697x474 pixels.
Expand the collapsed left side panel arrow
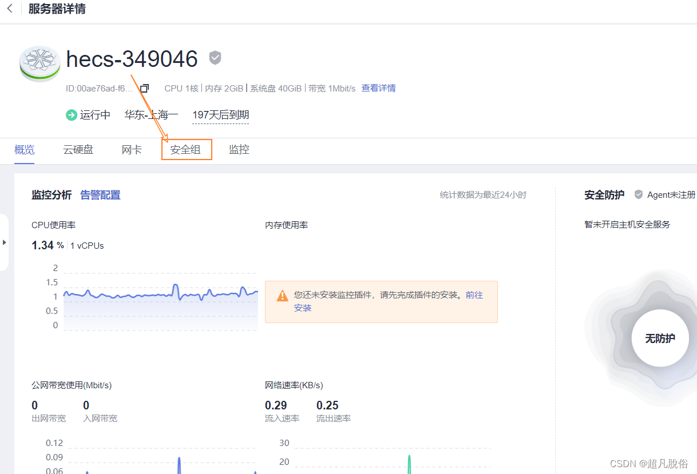pyautogui.click(x=5, y=242)
